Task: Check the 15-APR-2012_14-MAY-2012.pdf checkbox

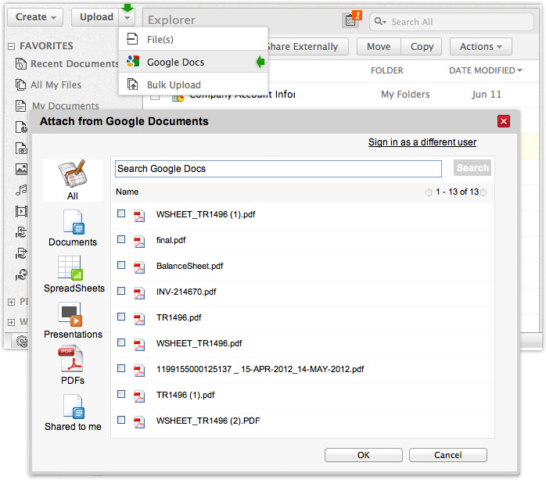Action: (x=121, y=368)
